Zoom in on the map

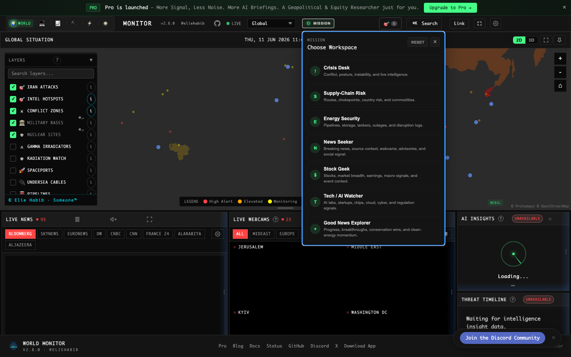coord(560,59)
